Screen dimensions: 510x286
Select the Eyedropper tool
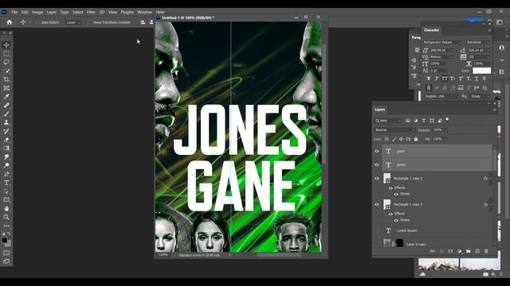click(6, 97)
